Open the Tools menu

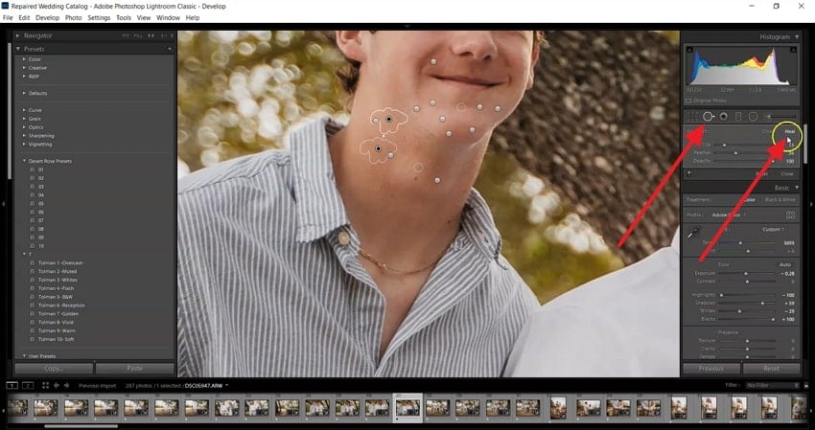(124, 17)
